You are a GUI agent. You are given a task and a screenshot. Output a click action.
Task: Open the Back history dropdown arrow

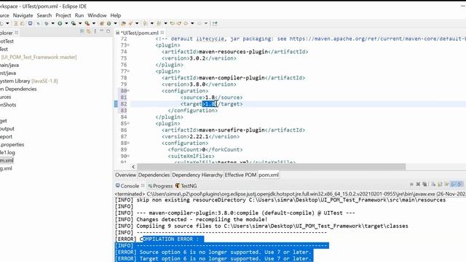pyautogui.click(x=192, y=23)
